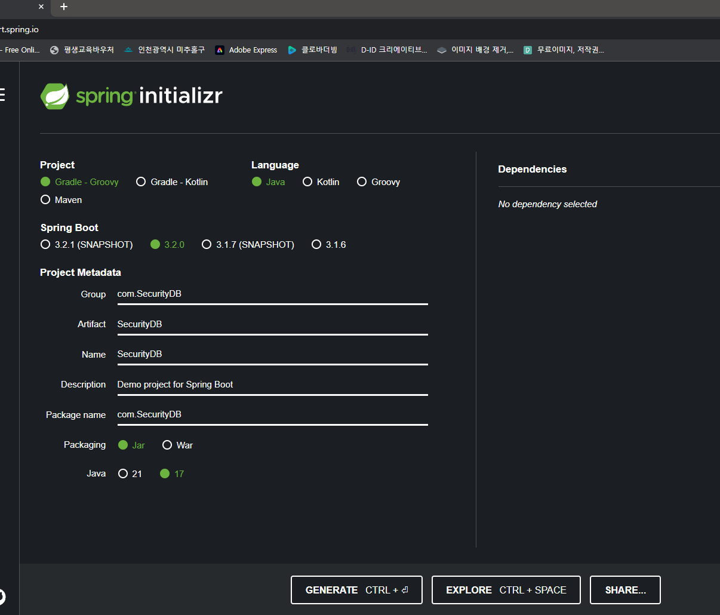Click the Spring Boot section heading
Viewport: 720px width, 615px height.
pyautogui.click(x=69, y=228)
